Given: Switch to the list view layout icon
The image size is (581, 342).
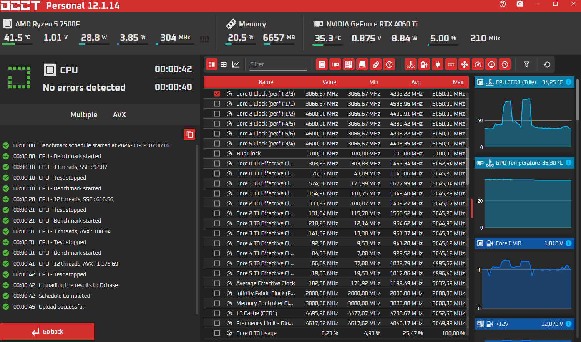Looking at the screenshot, I should (212, 64).
